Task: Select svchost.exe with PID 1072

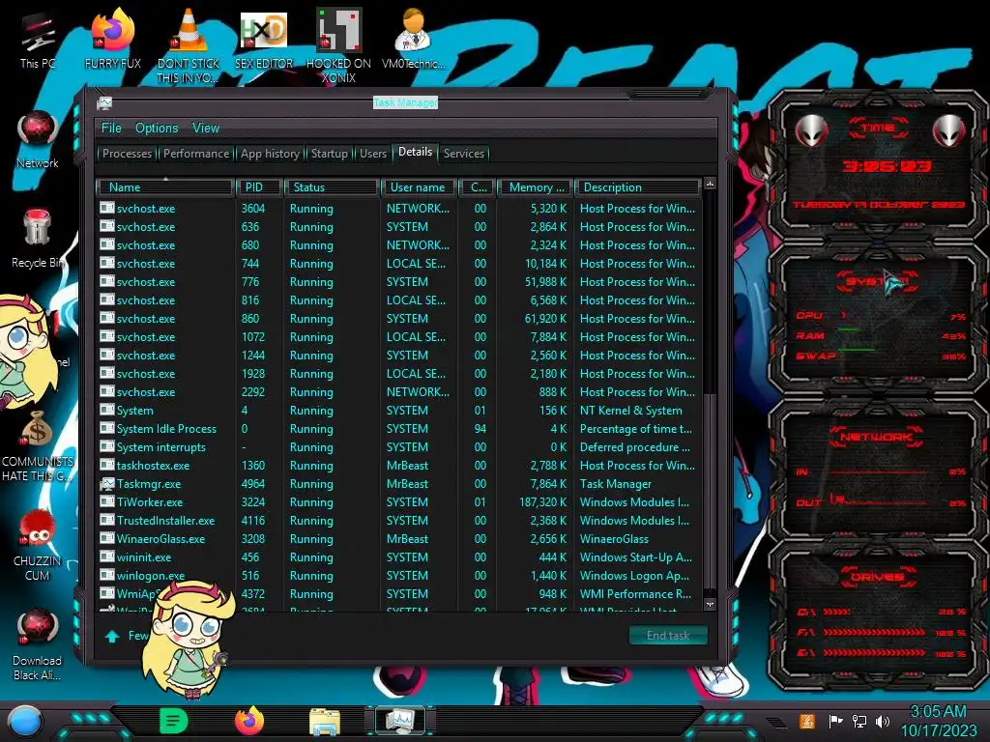Action: pyautogui.click(x=399, y=337)
